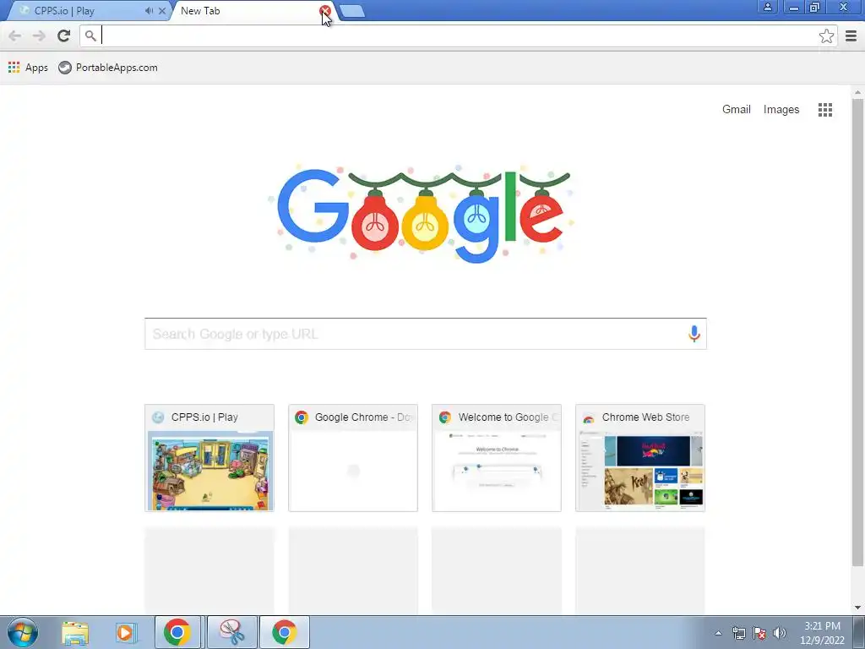This screenshot has width=865, height=649.
Task: Click the browser forward arrow
Action: (x=39, y=35)
